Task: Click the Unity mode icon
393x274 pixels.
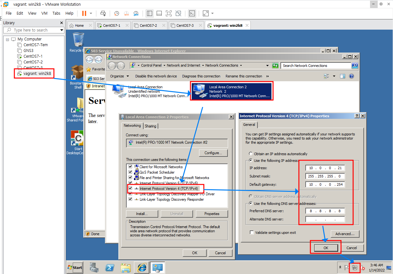Action: 179,13
